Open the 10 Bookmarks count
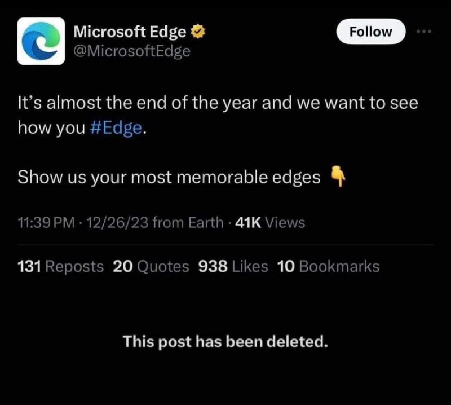Image resolution: width=451 pixels, height=405 pixels. (328, 266)
